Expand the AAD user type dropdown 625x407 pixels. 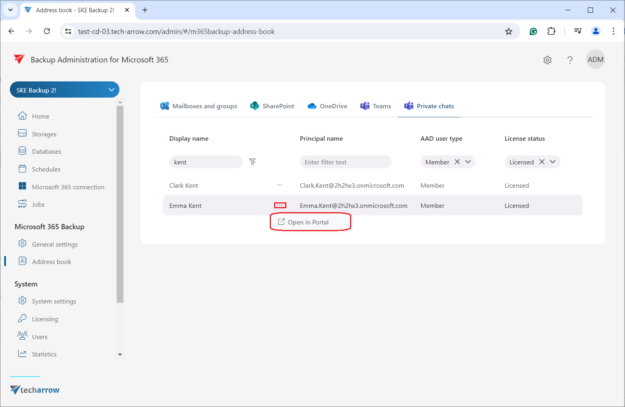(x=468, y=162)
